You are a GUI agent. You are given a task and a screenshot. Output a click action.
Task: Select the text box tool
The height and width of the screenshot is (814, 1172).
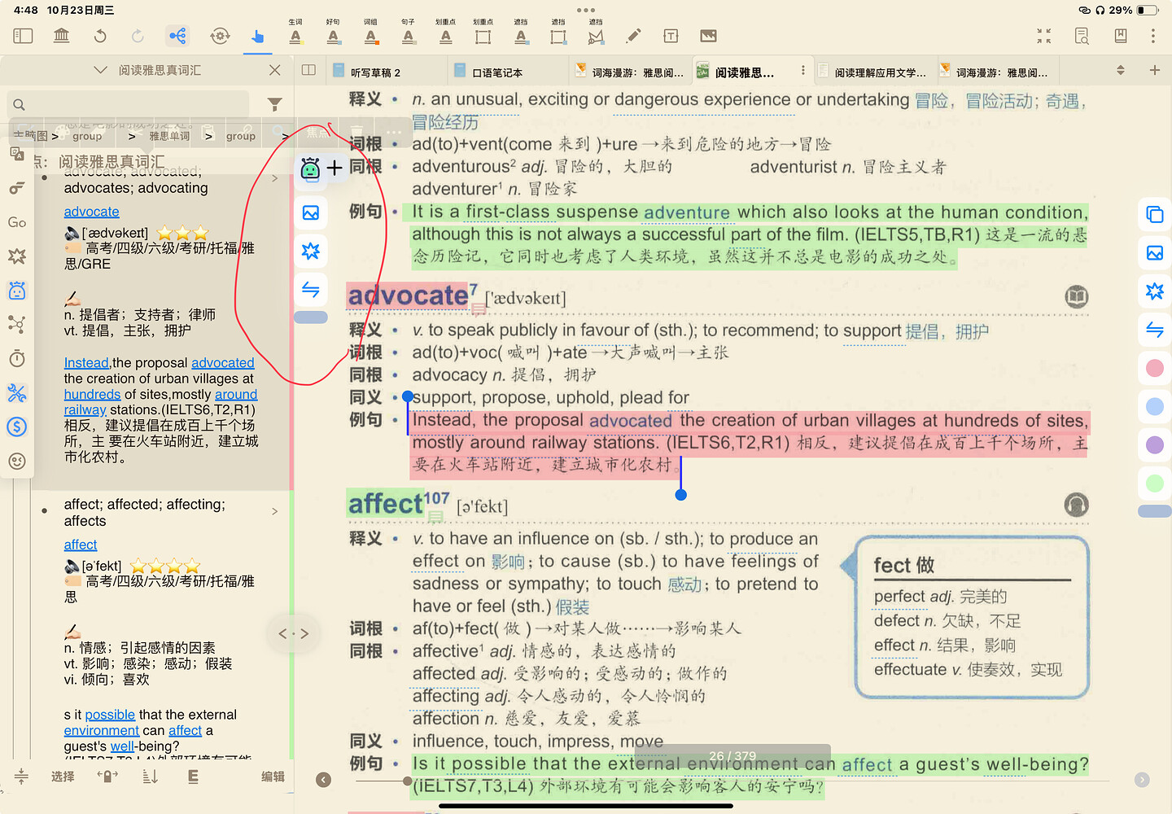pos(671,36)
